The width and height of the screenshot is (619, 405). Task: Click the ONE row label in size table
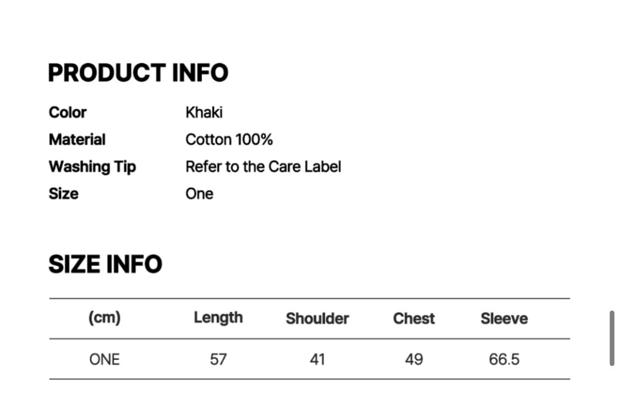pyautogui.click(x=105, y=359)
